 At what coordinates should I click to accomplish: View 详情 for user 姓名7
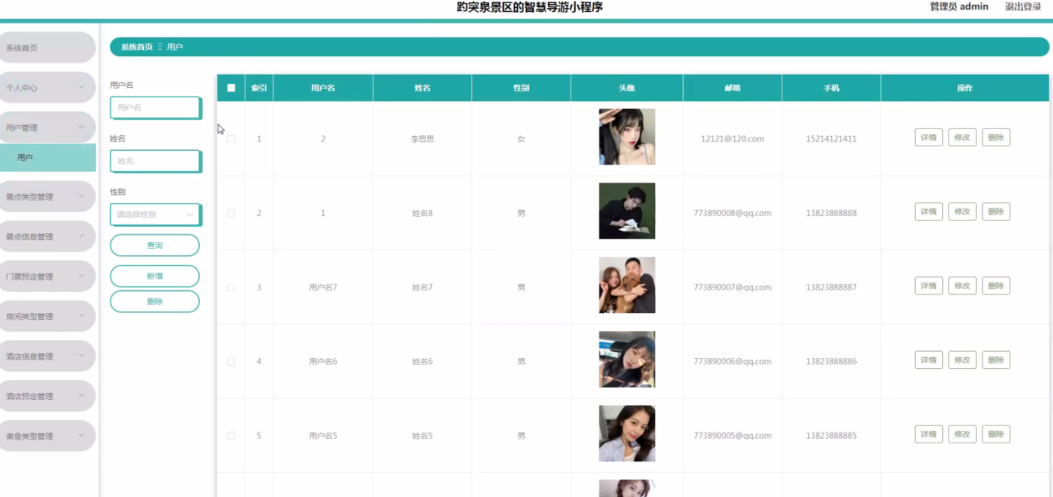click(929, 286)
